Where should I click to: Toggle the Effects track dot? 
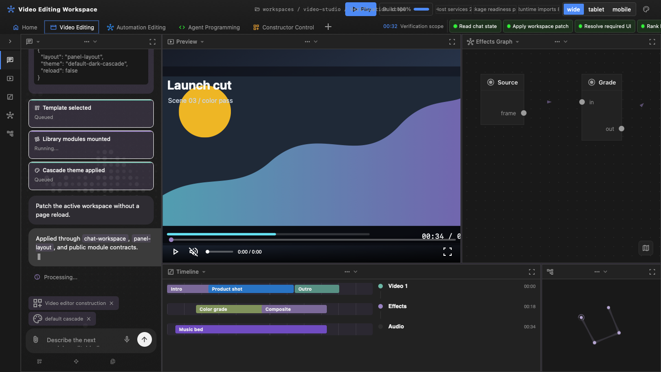click(x=381, y=306)
